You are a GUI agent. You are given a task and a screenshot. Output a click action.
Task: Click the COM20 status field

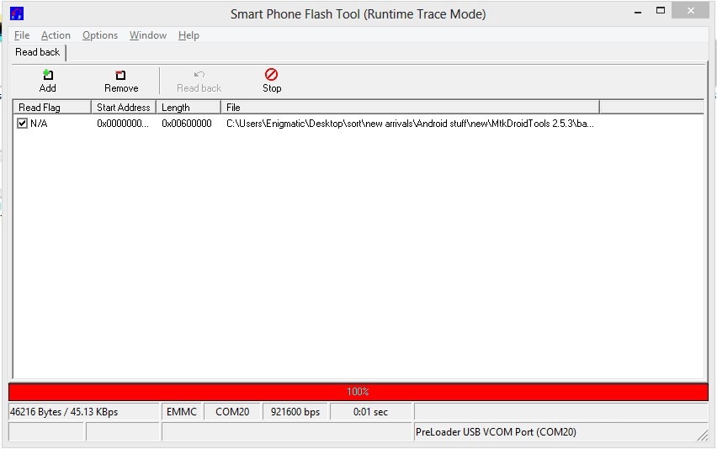point(232,411)
